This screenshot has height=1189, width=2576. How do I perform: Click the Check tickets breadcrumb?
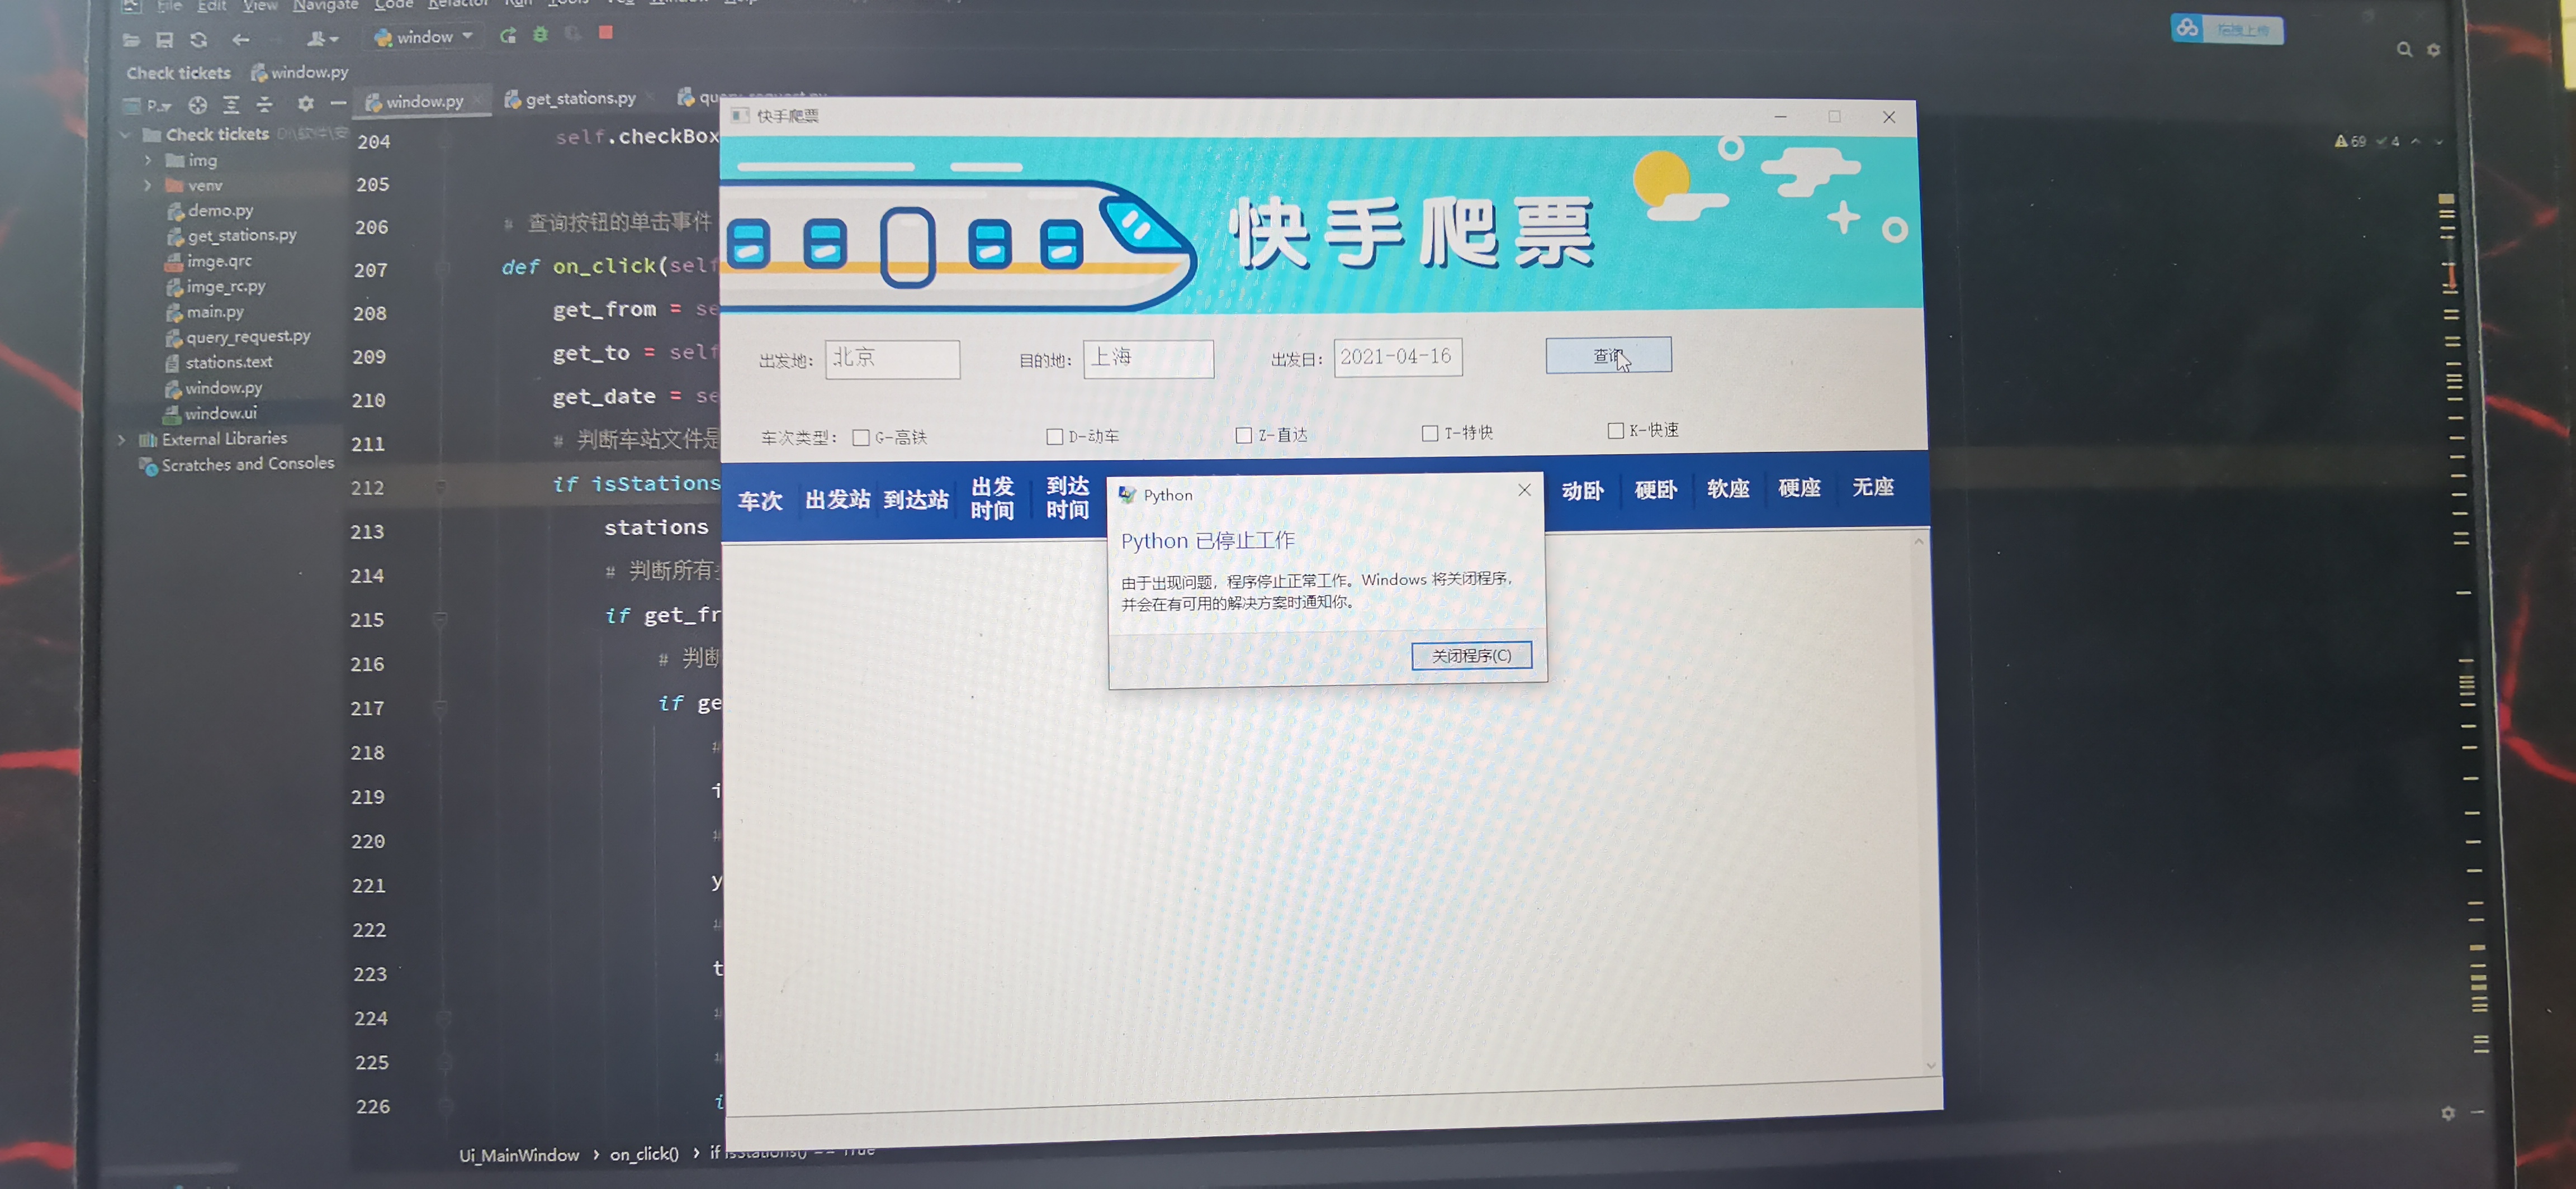tap(178, 73)
